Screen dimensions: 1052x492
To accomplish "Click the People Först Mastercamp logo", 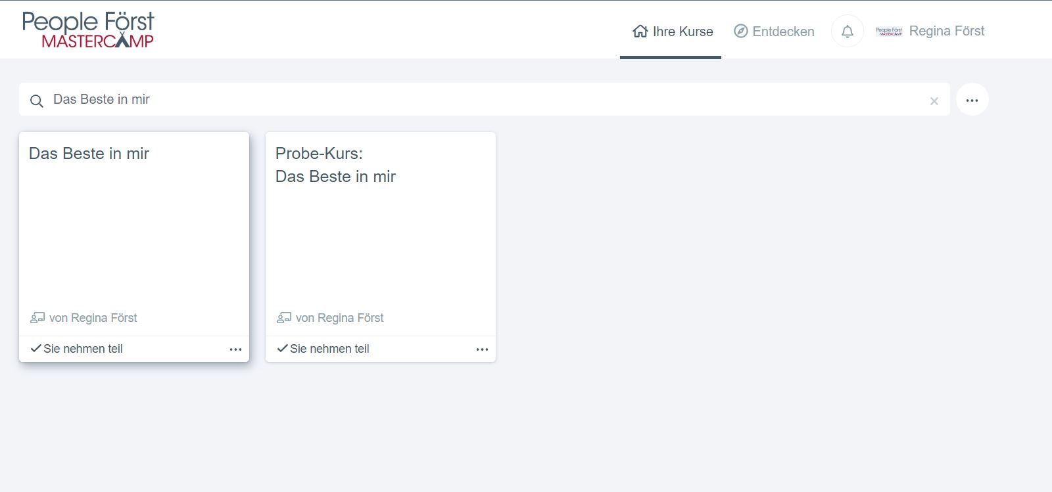I will [x=87, y=30].
